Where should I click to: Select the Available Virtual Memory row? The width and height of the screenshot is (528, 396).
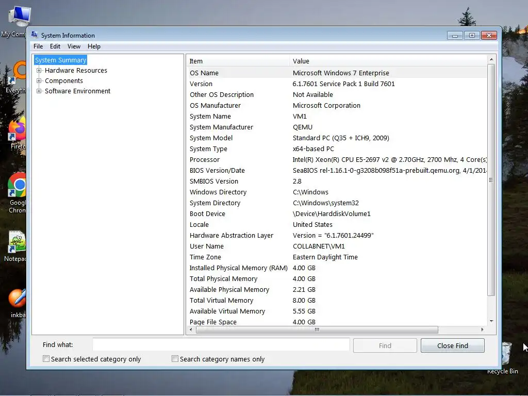337,311
